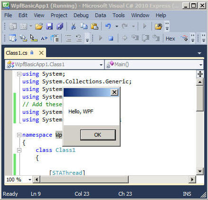Click the horizontal scrollbar thumb
Screen dimensions: 208x200
(x=85, y=180)
